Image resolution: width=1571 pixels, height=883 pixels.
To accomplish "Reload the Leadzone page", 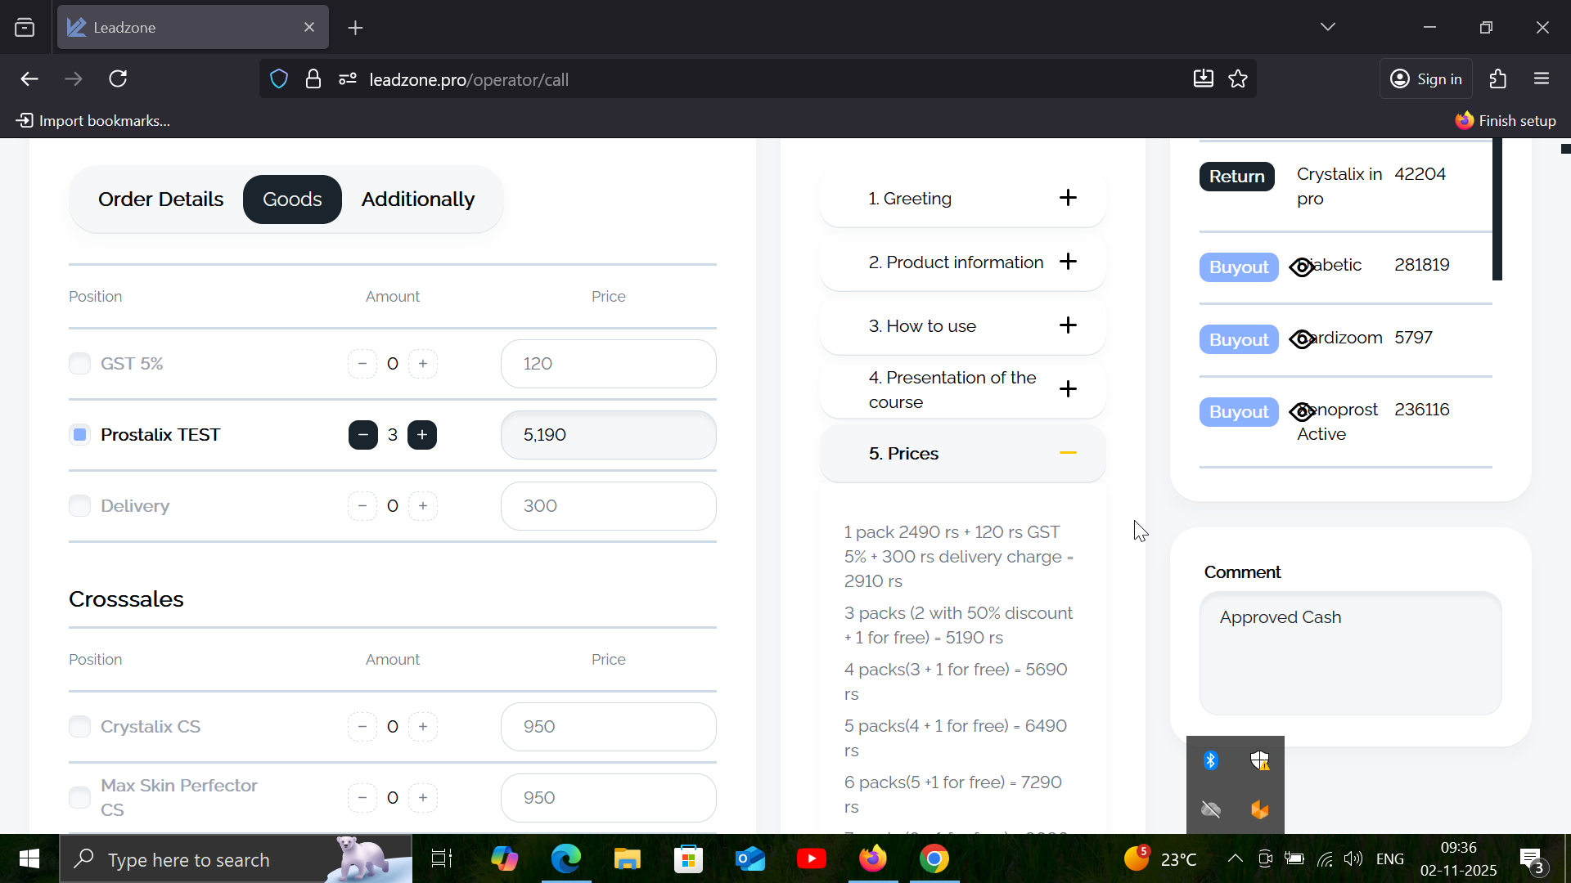I will click(x=119, y=79).
